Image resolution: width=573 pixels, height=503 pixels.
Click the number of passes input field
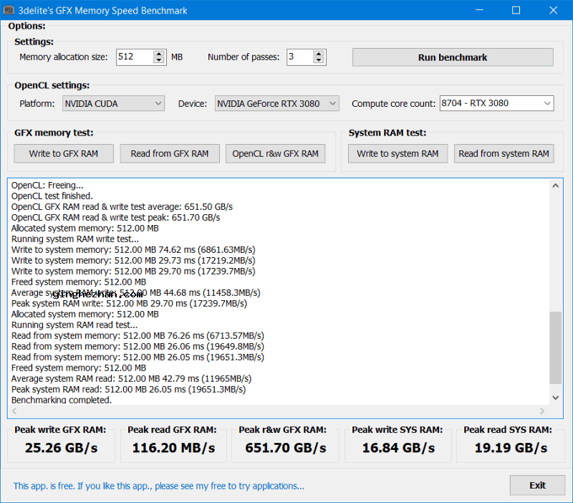[299, 57]
